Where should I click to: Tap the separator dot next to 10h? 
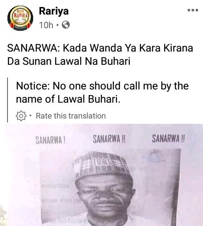57,25
